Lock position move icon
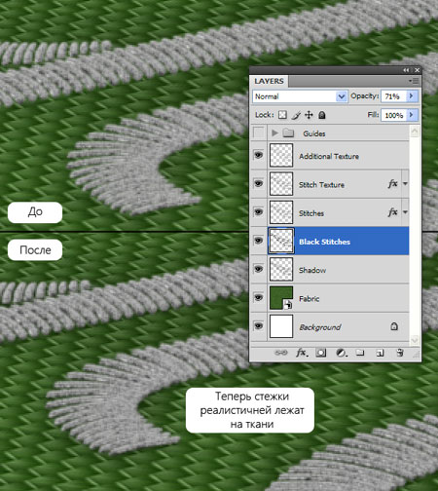 tap(309, 115)
